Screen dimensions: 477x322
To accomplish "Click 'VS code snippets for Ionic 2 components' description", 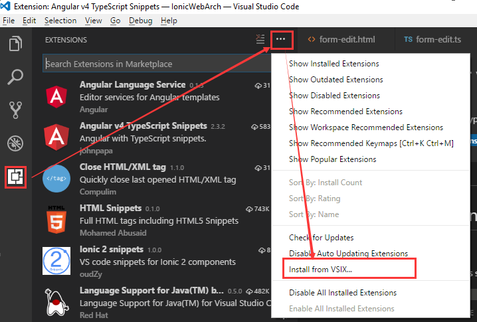I will [x=157, y=262].
